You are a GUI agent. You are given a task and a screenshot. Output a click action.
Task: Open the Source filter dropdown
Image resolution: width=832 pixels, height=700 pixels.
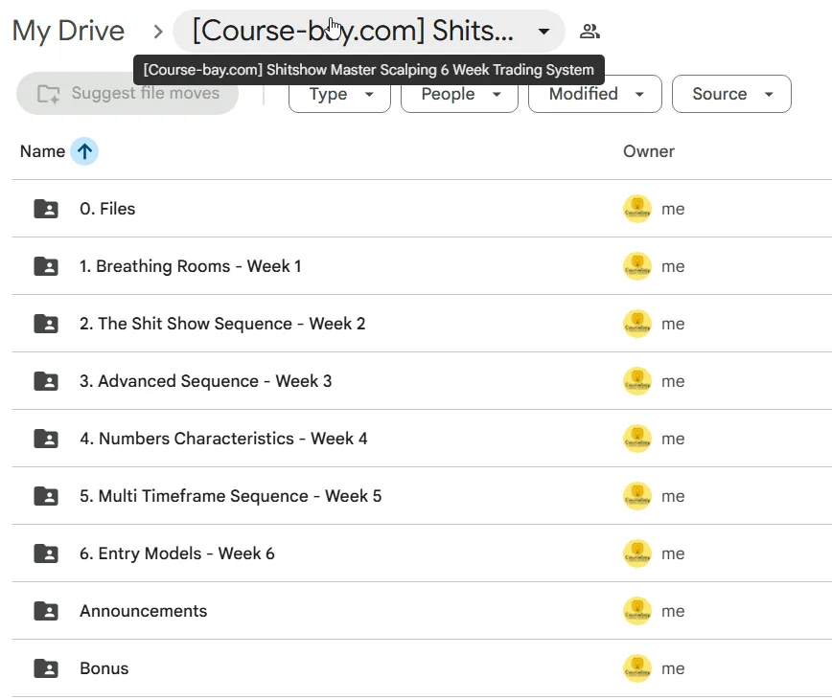(731, 94)
